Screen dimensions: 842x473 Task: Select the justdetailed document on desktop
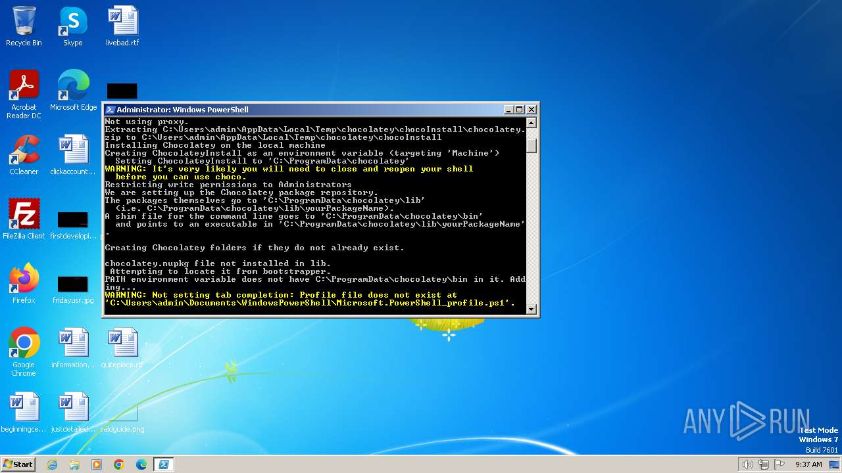click(73, 413)
